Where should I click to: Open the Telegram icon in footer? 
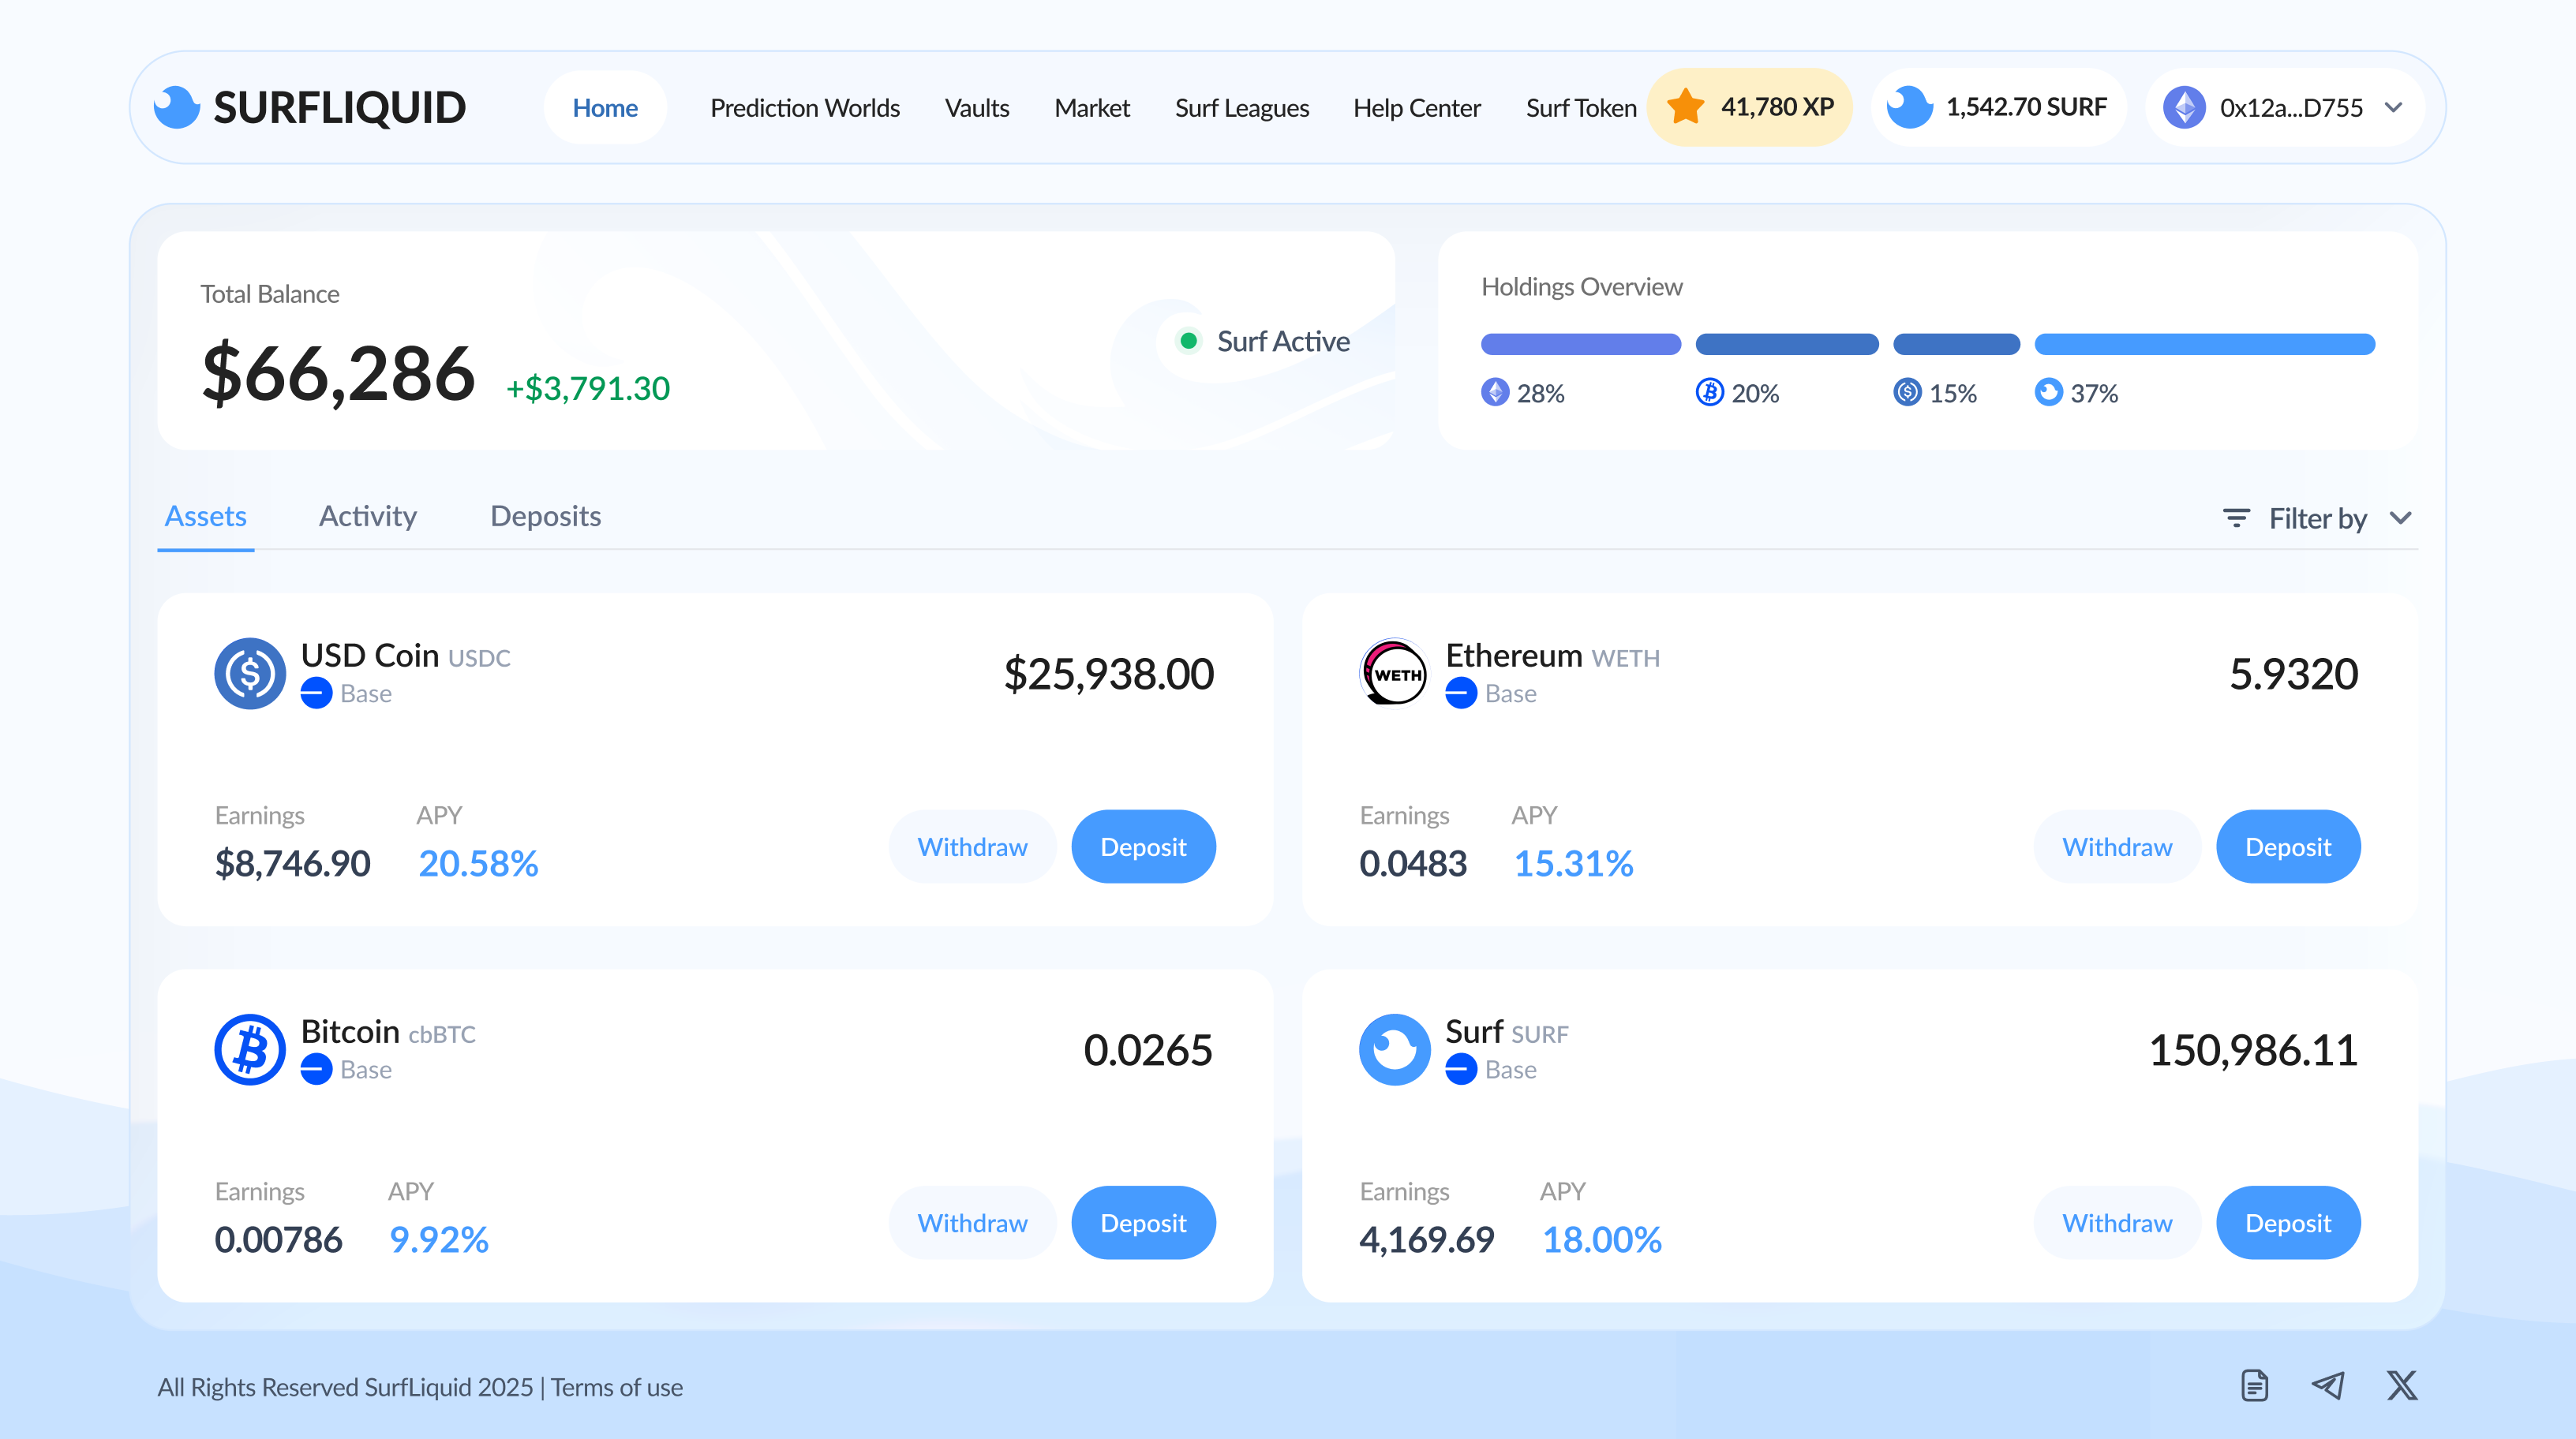2328,1386
